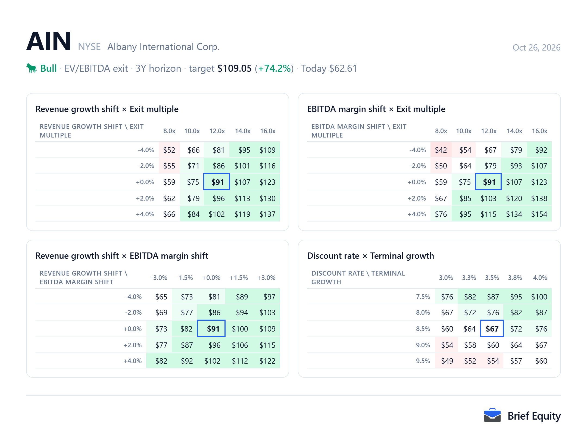This screenshot has width=587, height=437.
Task: Click the $52 cell in revenue growth table
Action: click(169, 150)
